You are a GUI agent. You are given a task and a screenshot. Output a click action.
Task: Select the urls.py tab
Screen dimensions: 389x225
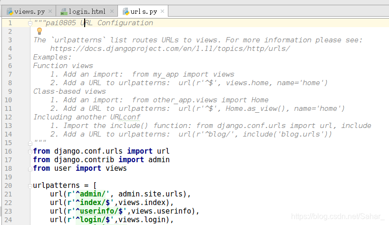click(x=144, y=11)
